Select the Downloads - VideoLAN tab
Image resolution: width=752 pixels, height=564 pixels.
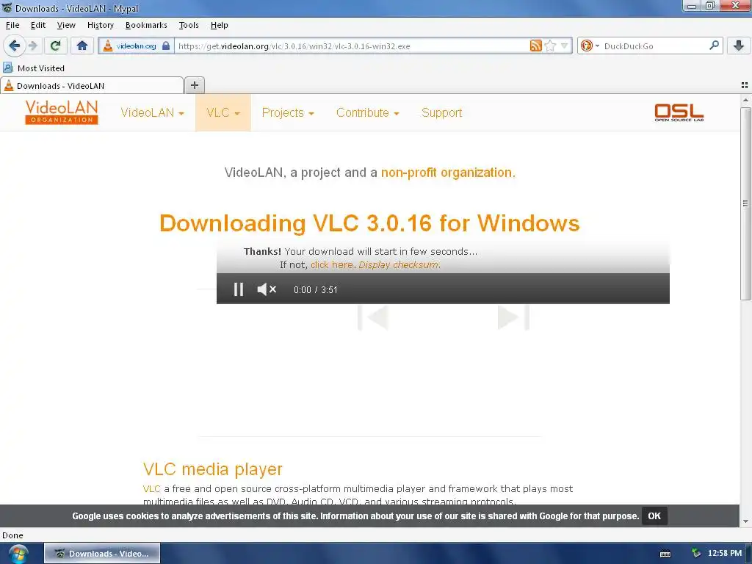pos(92,85)
